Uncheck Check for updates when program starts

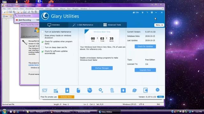(x=42, y=41)
